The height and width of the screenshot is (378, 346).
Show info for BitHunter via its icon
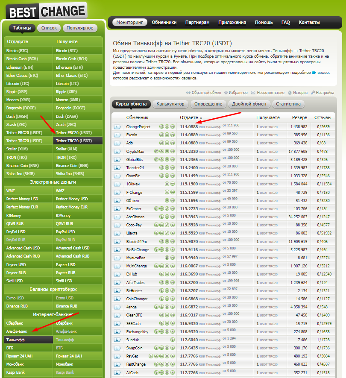tap(117, 291)
